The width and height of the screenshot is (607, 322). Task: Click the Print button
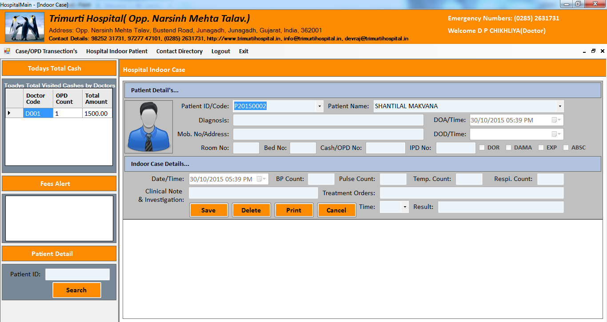(294, 210)
